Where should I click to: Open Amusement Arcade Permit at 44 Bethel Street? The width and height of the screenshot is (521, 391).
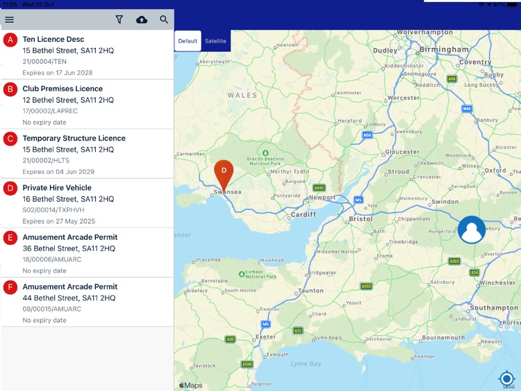87,302
